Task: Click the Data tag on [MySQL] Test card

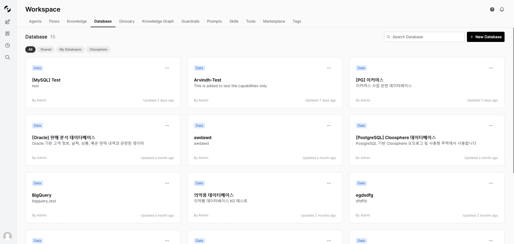Action: click(38, 68)
